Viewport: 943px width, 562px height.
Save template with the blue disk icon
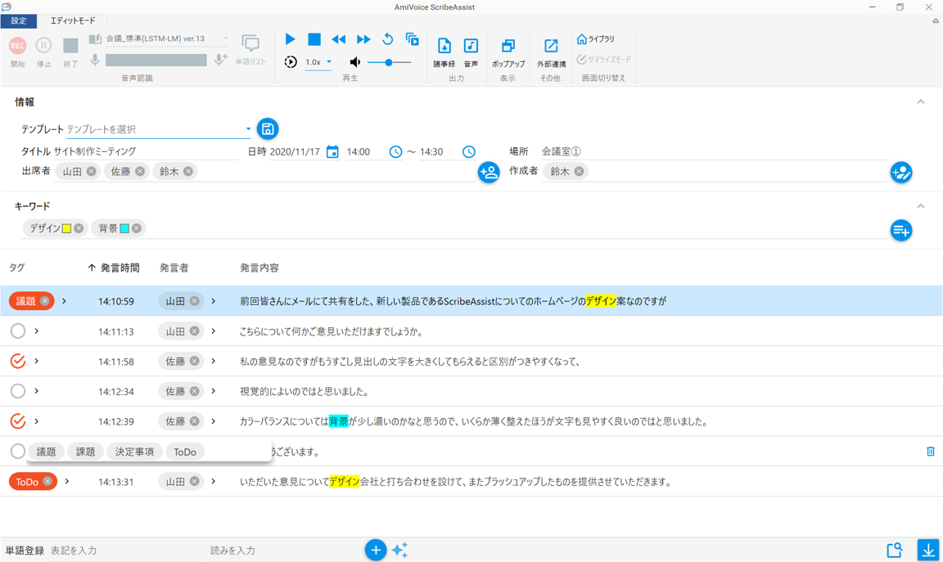click(268, 129)
